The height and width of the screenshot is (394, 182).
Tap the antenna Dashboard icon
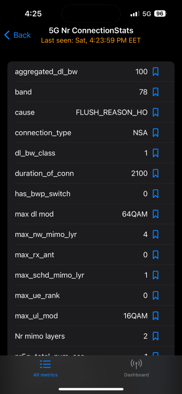[136, 364]
